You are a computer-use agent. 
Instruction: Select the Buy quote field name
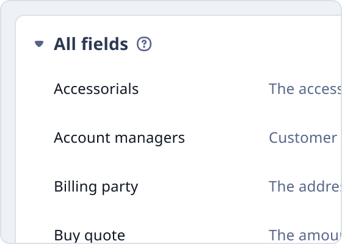(89, 235)
